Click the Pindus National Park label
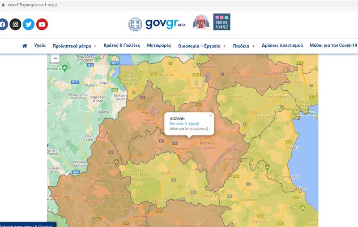Screen dimensions: 358x227 [117, 193]
